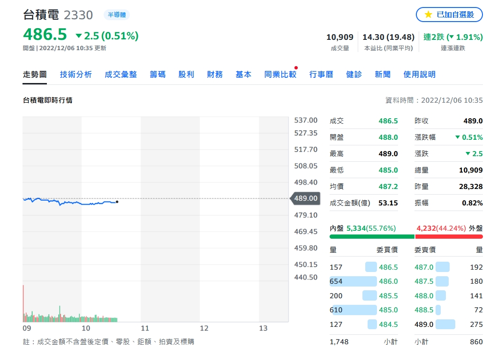The width and height of the screenshot is (497, 355).
Task: Select bid price 484.5
Action: tap(388, 324)
